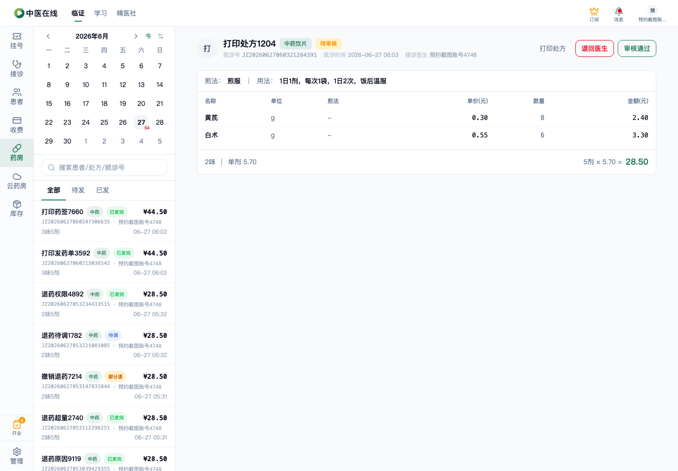Open the 患者 patients sidebar icon
Screen dimensions: 678x471
tap(16, 97)
